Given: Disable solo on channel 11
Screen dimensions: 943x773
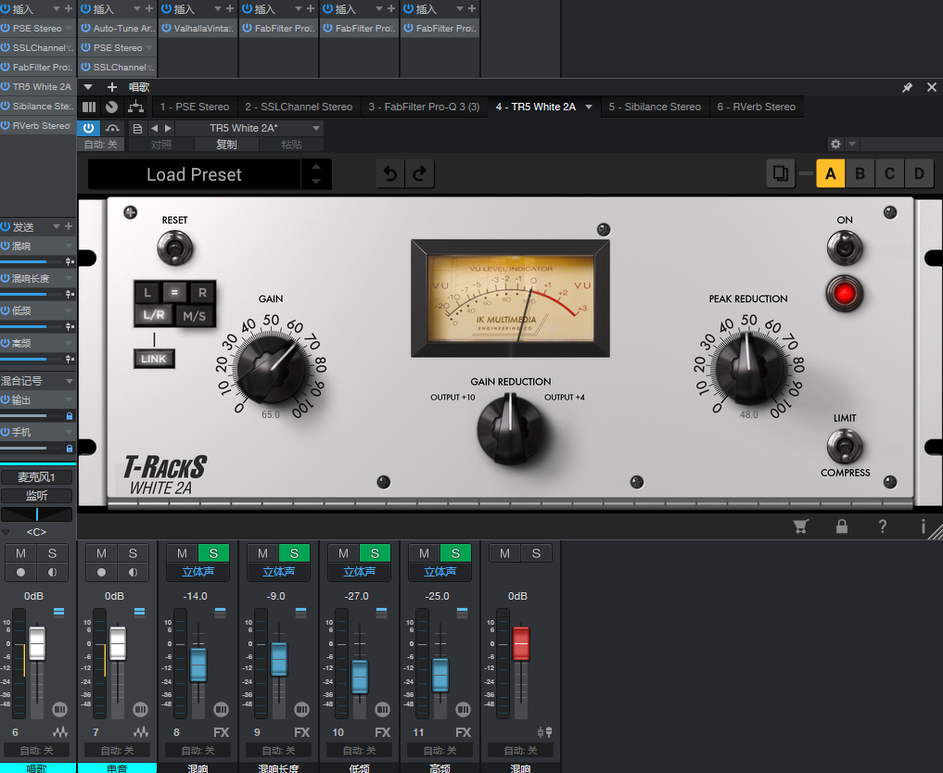Looking at the screenshot, I should coord(455,553).
